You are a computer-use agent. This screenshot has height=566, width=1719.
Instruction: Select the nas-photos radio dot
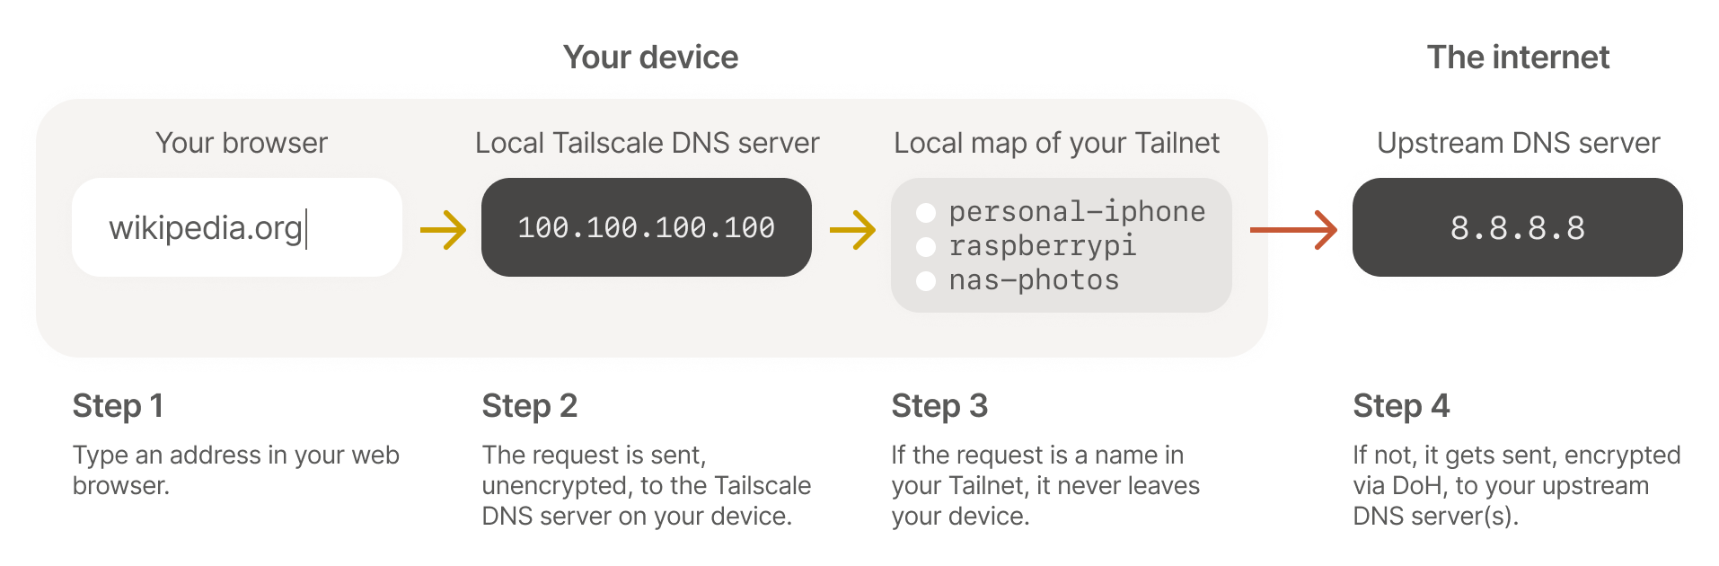[x=926, y=281]
